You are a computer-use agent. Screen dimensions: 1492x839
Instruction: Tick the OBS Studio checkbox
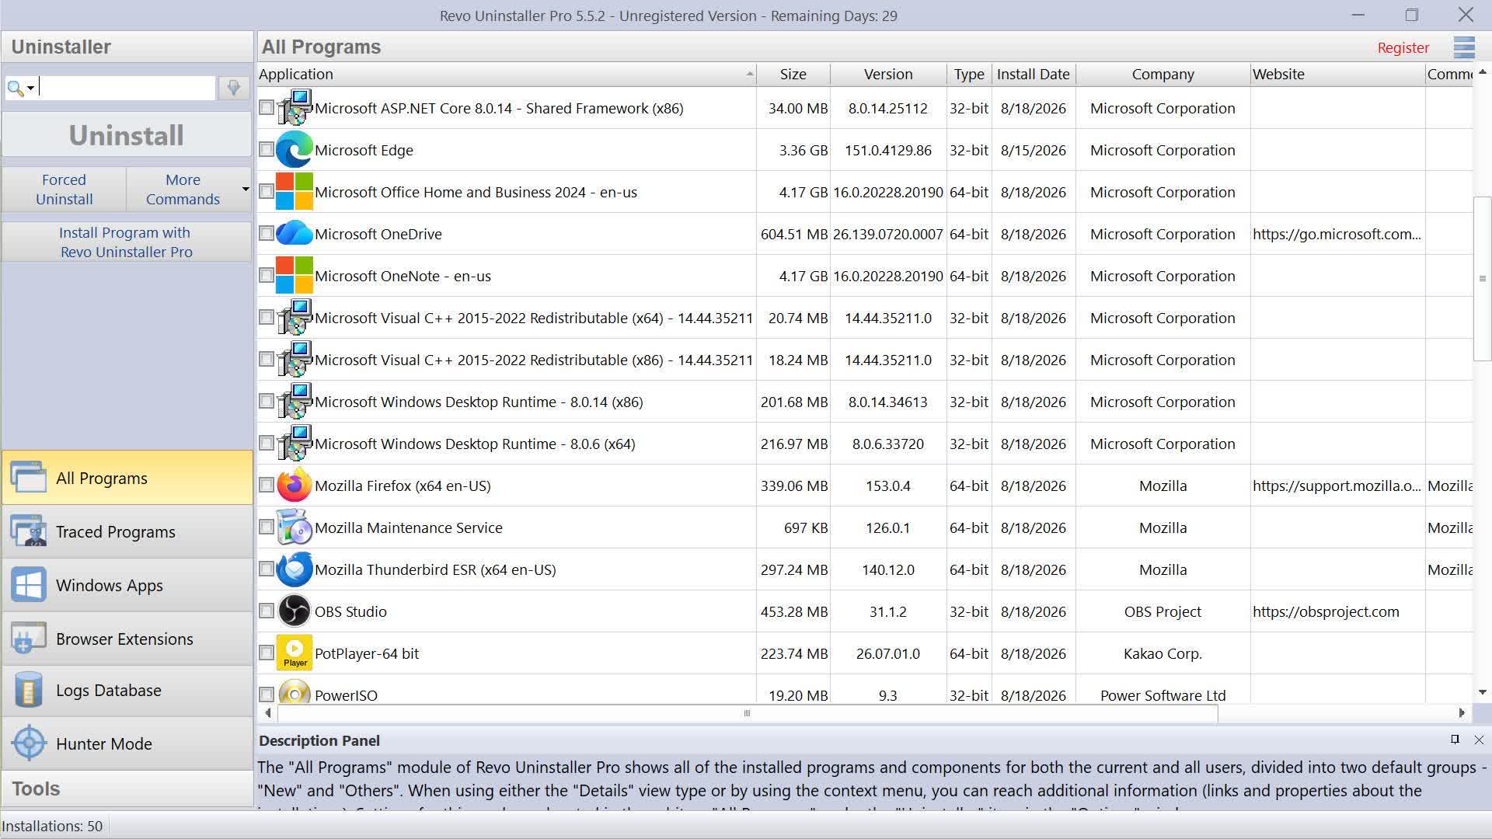click(266, 611)
